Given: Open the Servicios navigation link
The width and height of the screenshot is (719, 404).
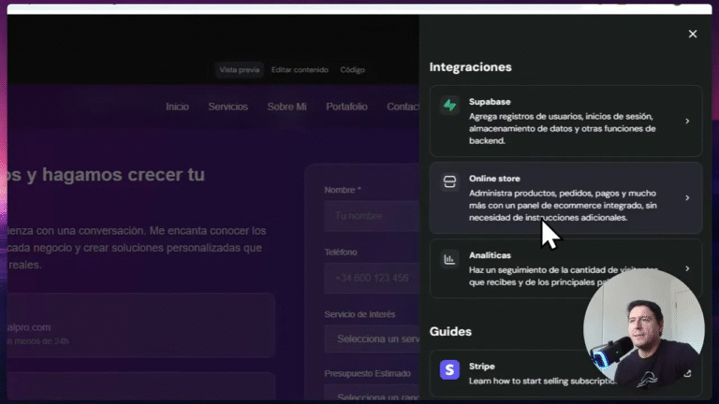Looking at the screenshot, I should pos(227,107).
